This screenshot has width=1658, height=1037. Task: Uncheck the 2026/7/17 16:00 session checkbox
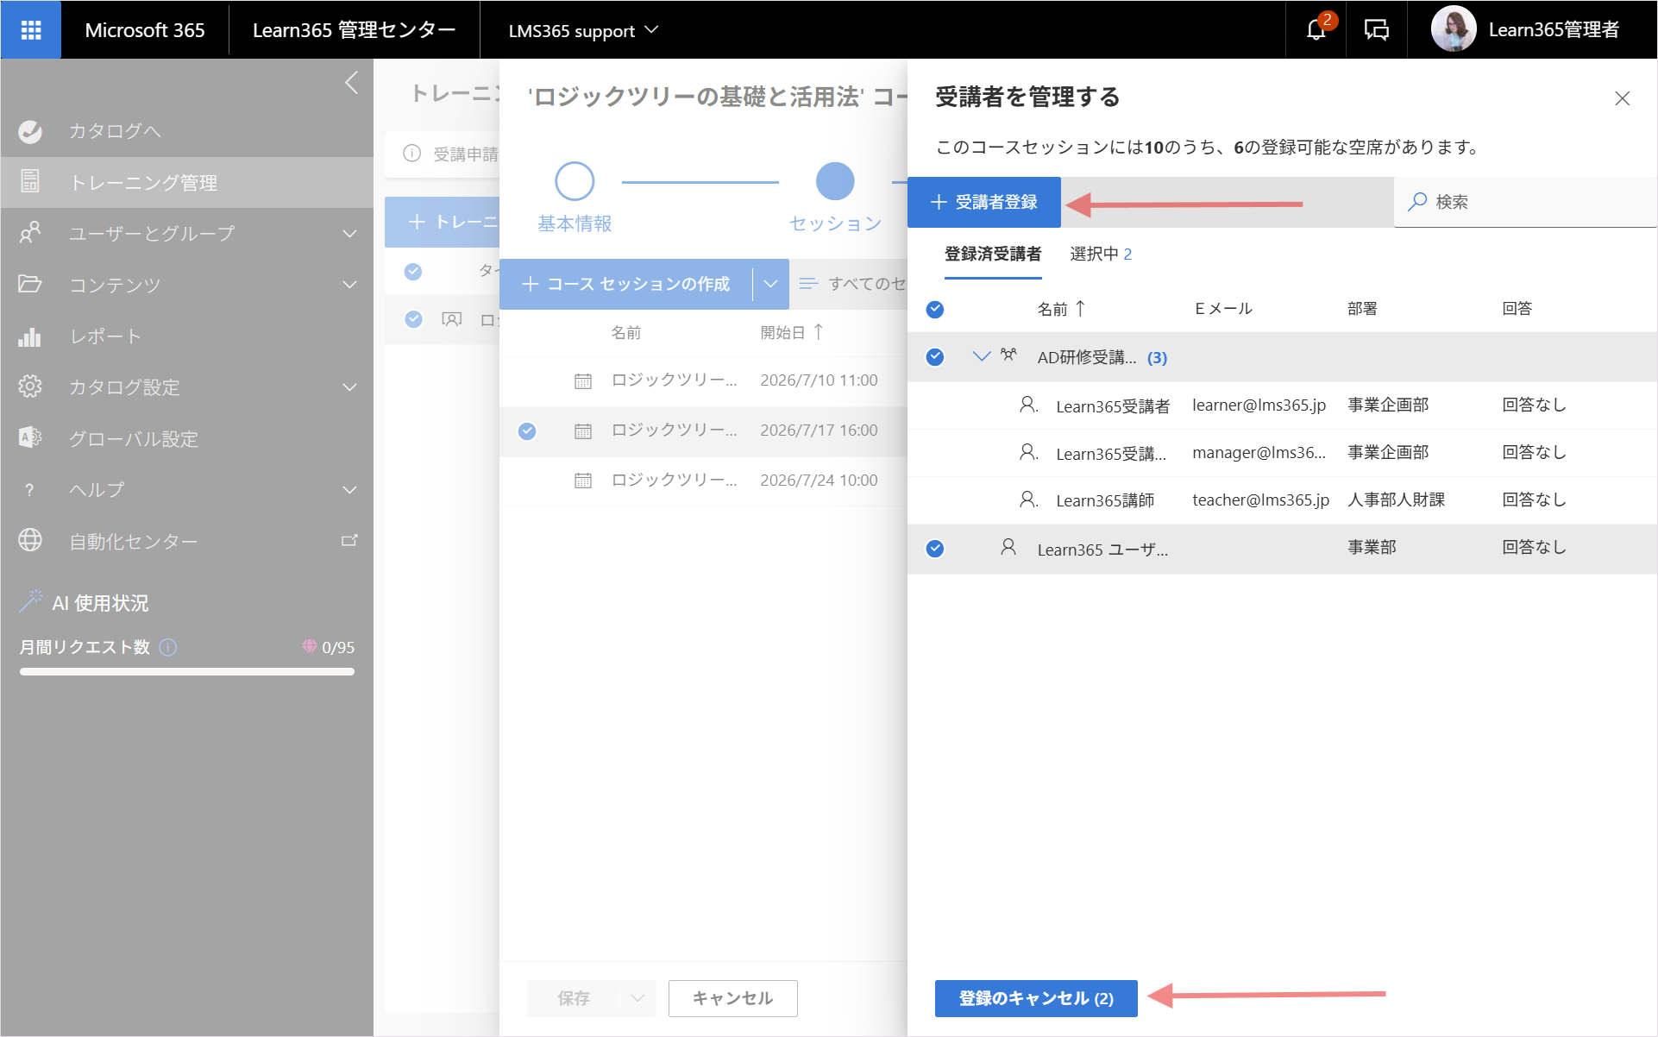coord(527,431)
